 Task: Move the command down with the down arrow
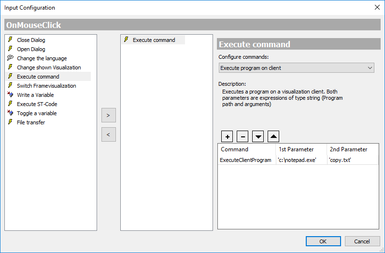[x=258, y=136]
